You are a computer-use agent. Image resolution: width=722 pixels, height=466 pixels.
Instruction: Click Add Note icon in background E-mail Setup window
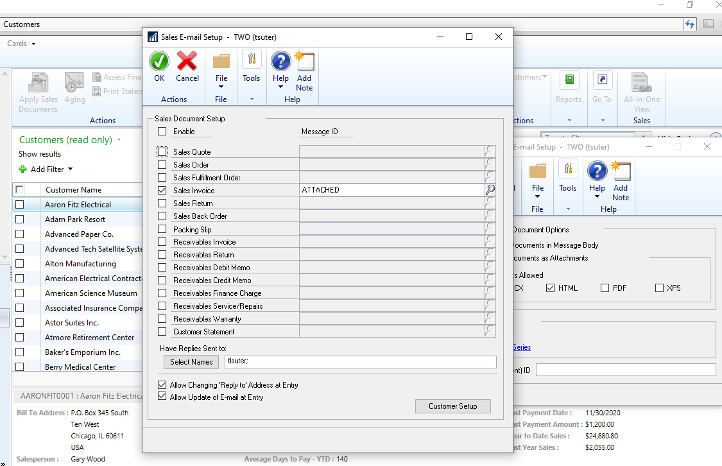coord(621,171)
